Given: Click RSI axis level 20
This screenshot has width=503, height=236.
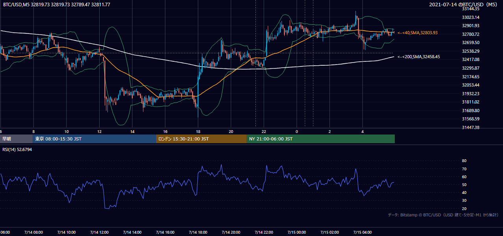Looking at the screenshot, I should [x=464, y=208].
